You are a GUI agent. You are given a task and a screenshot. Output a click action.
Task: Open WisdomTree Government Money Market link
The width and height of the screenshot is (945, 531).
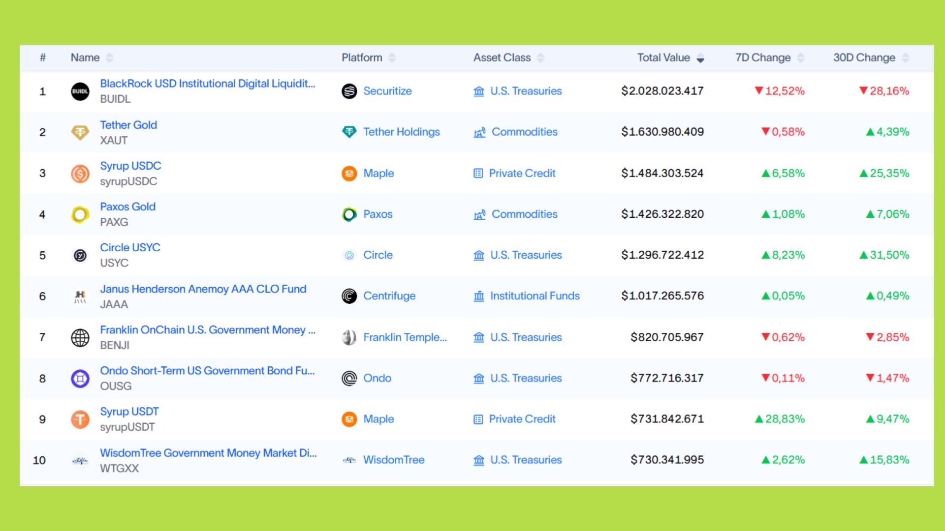point(208,453)
